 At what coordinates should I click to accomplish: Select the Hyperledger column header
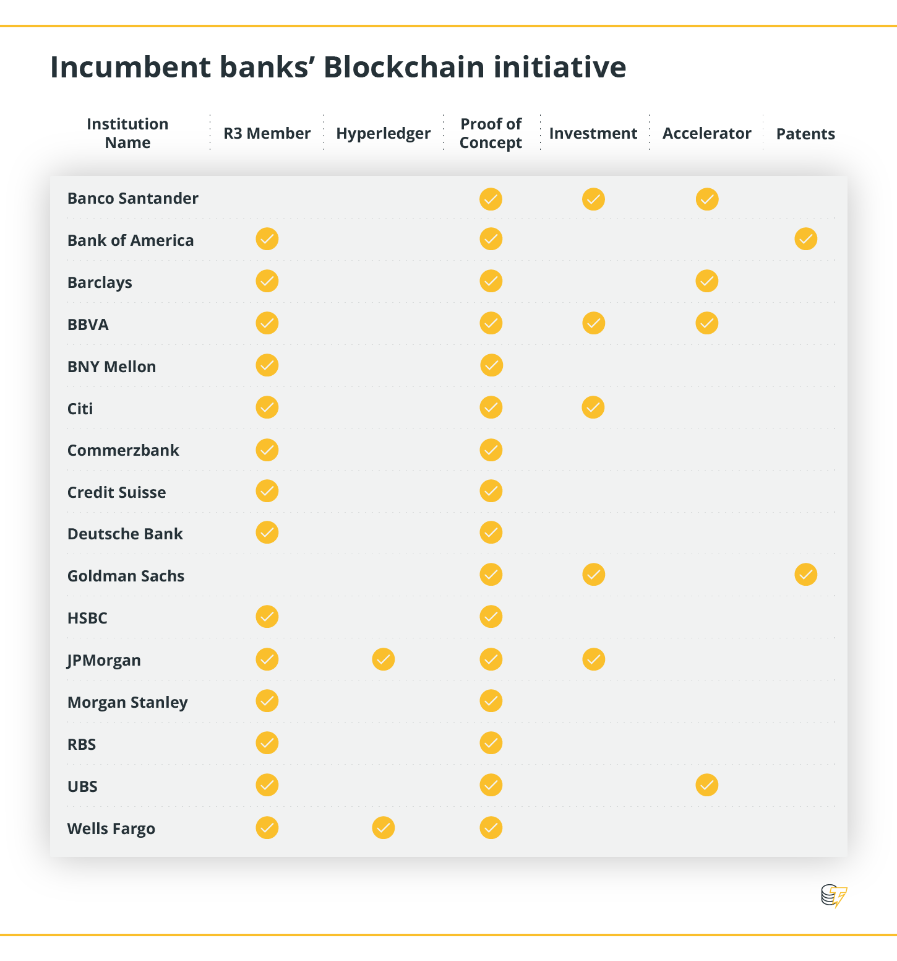384,133
